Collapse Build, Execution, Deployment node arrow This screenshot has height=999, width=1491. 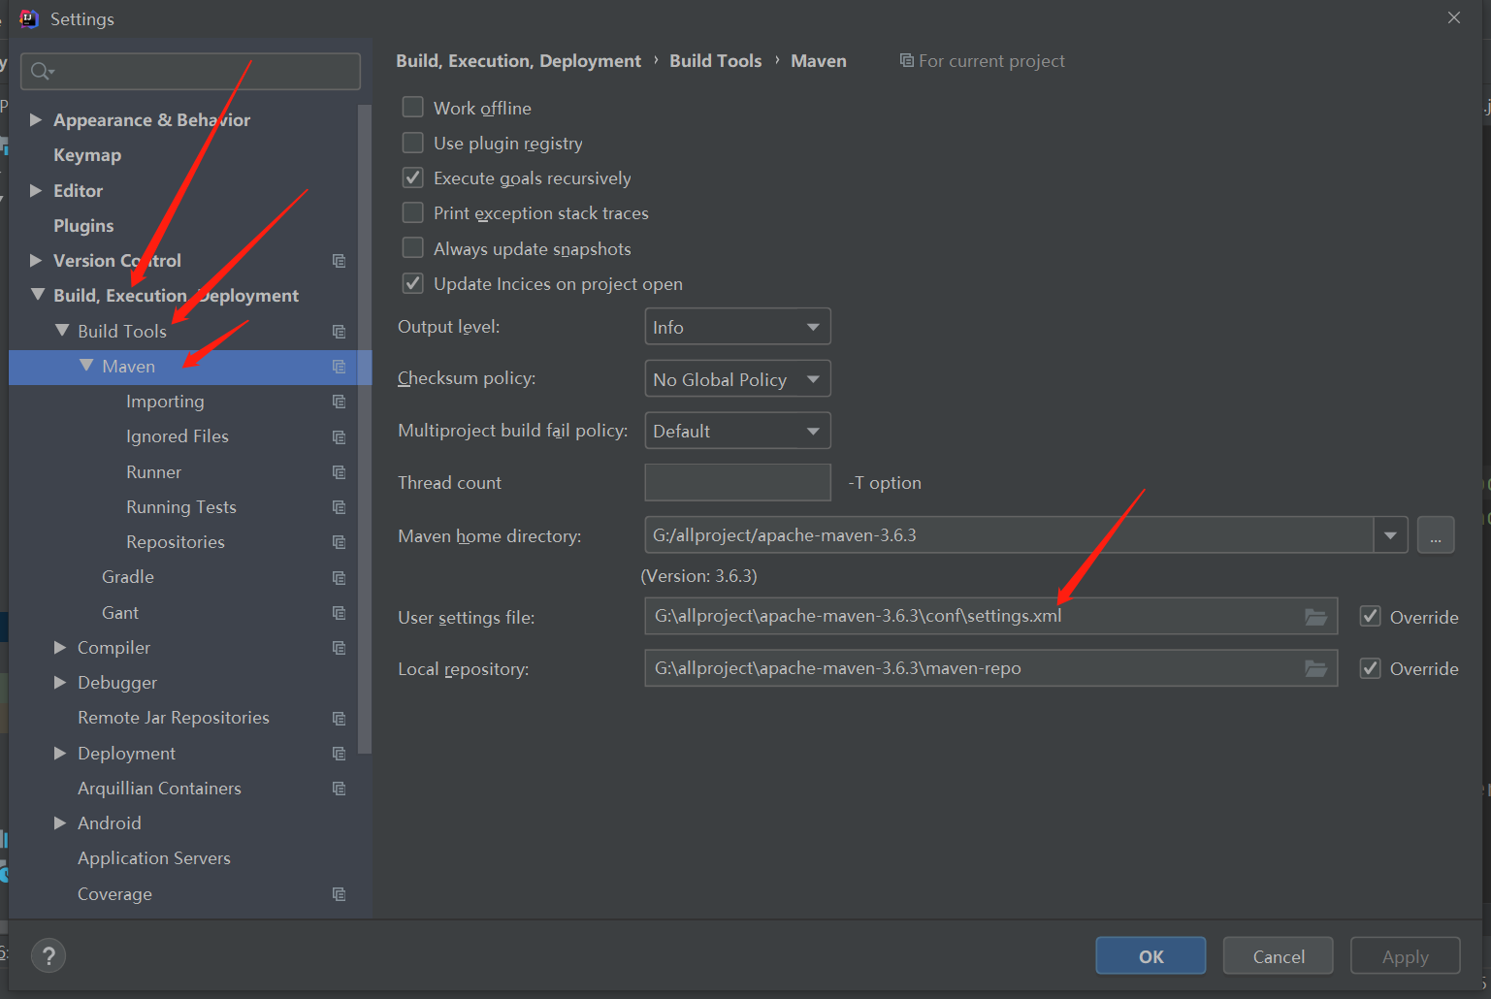pos(38,294)
